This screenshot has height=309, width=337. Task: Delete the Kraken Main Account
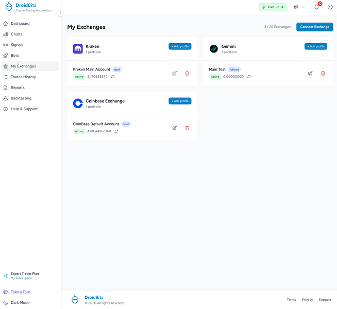coord(187,74)
